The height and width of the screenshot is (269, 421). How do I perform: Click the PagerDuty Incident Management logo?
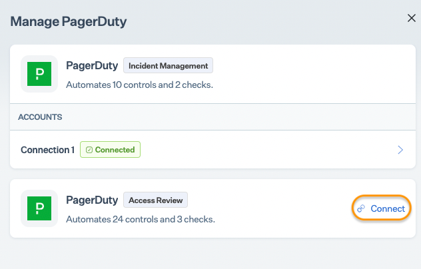[39, 74]
